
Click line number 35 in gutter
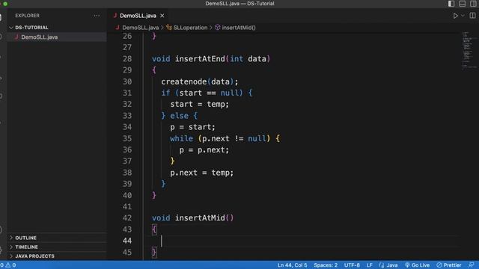coord(127,138)
